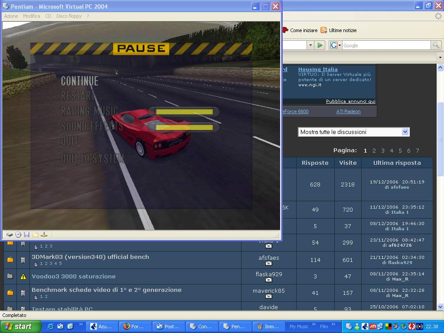This screenshot has width=444, height=333.
Task: Click the Internet Explorer icon in quick launch
Action: tap(50, 326)
